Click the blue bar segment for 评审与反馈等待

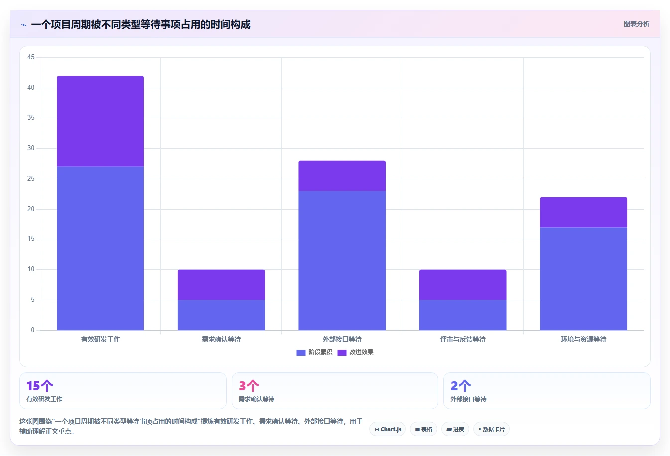[x=463, y=315]
